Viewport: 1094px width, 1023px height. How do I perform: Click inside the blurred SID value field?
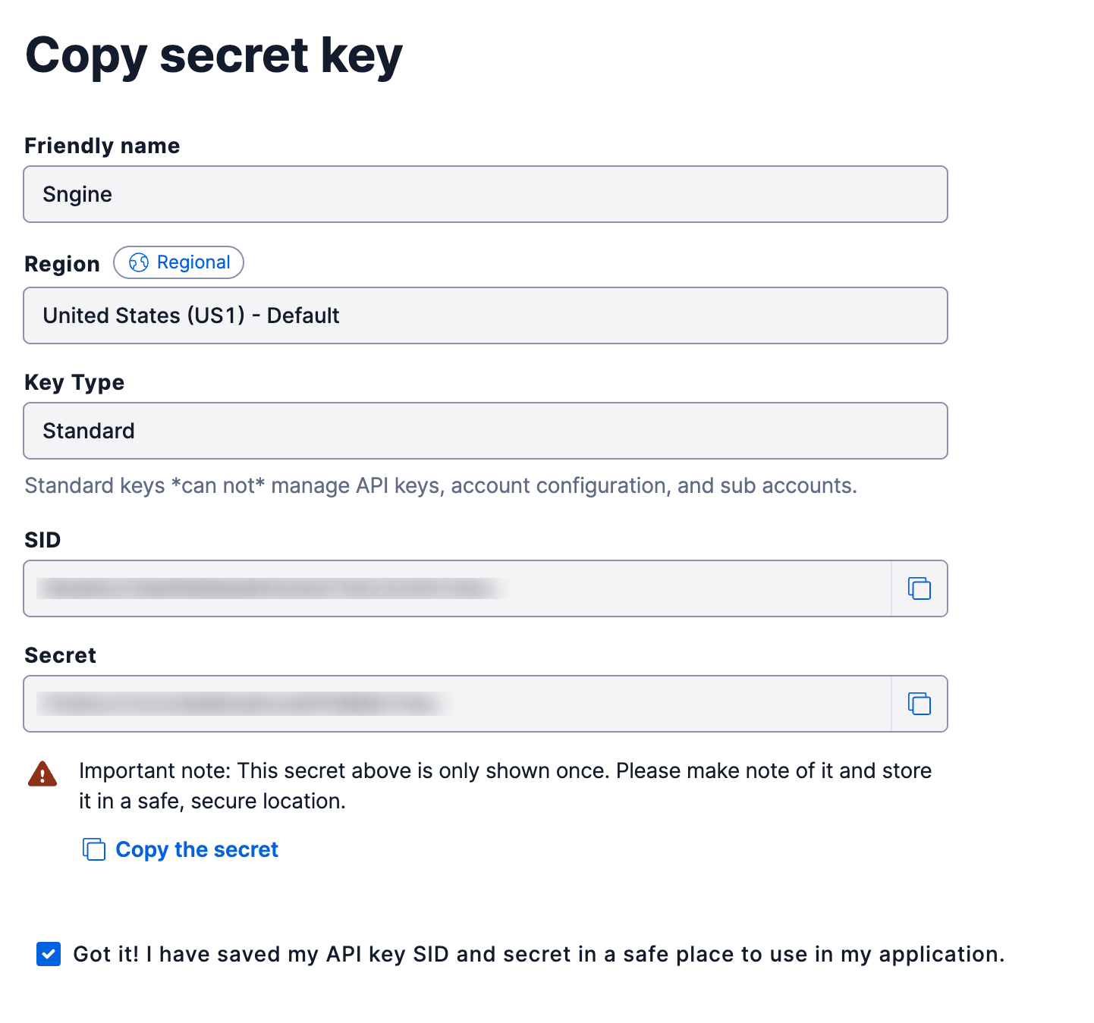[x=457, y=588]
